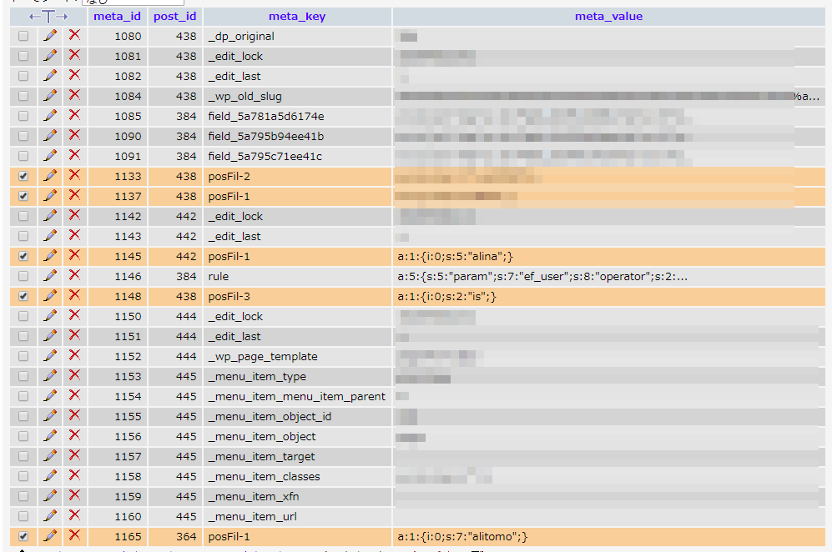Sort table by meta_key column
This screenshot has height=552, width=832.
coord(297,17)
